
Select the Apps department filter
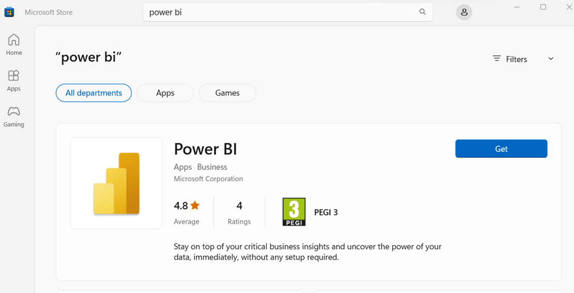pyautogui.click(x=165, y=93)
